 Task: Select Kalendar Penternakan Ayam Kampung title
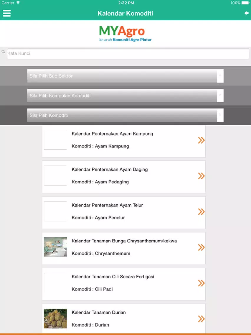[112, 134]
